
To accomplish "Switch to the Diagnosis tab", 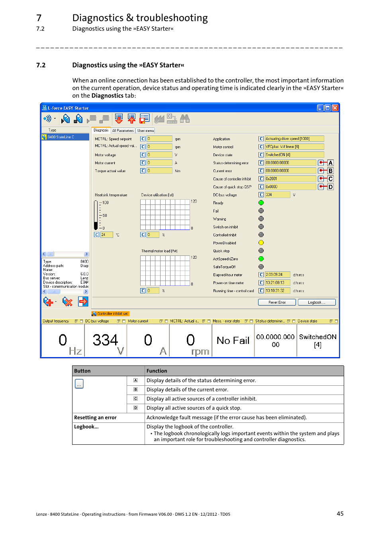I will [101, 130].
